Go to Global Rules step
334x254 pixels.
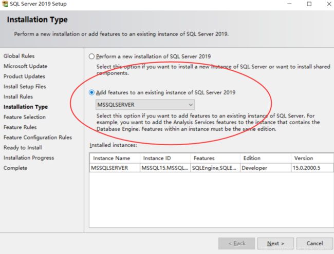point(19,56)
